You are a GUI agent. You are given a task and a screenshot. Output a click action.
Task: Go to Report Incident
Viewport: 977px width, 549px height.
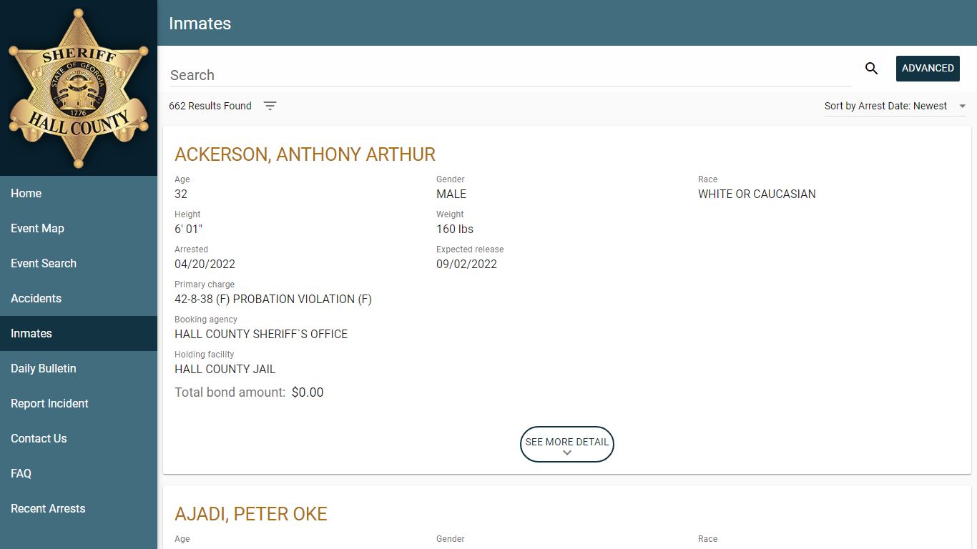click(x=79, y=403)
